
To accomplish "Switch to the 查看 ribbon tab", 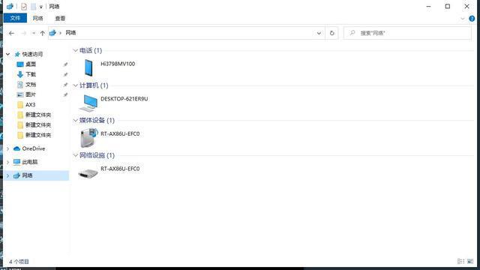I will point(60,18).
